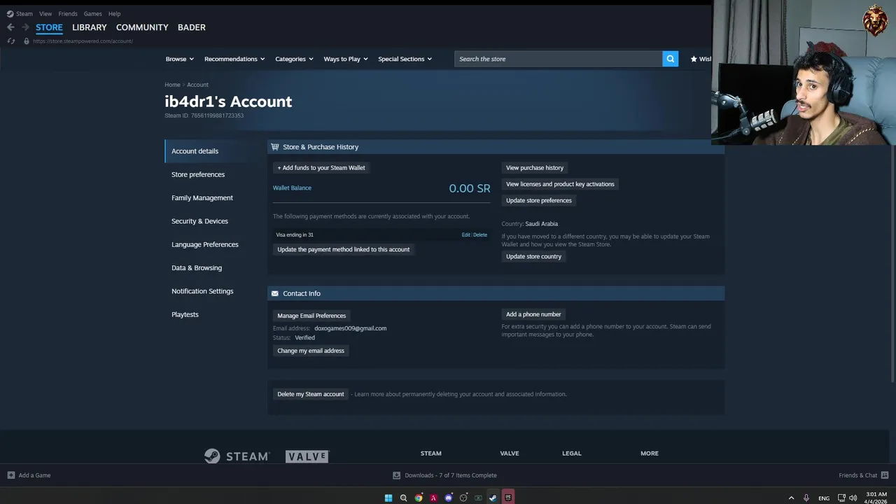Open Security & Devices in the sidebar
Screen dimensions: 896x504
199,221
